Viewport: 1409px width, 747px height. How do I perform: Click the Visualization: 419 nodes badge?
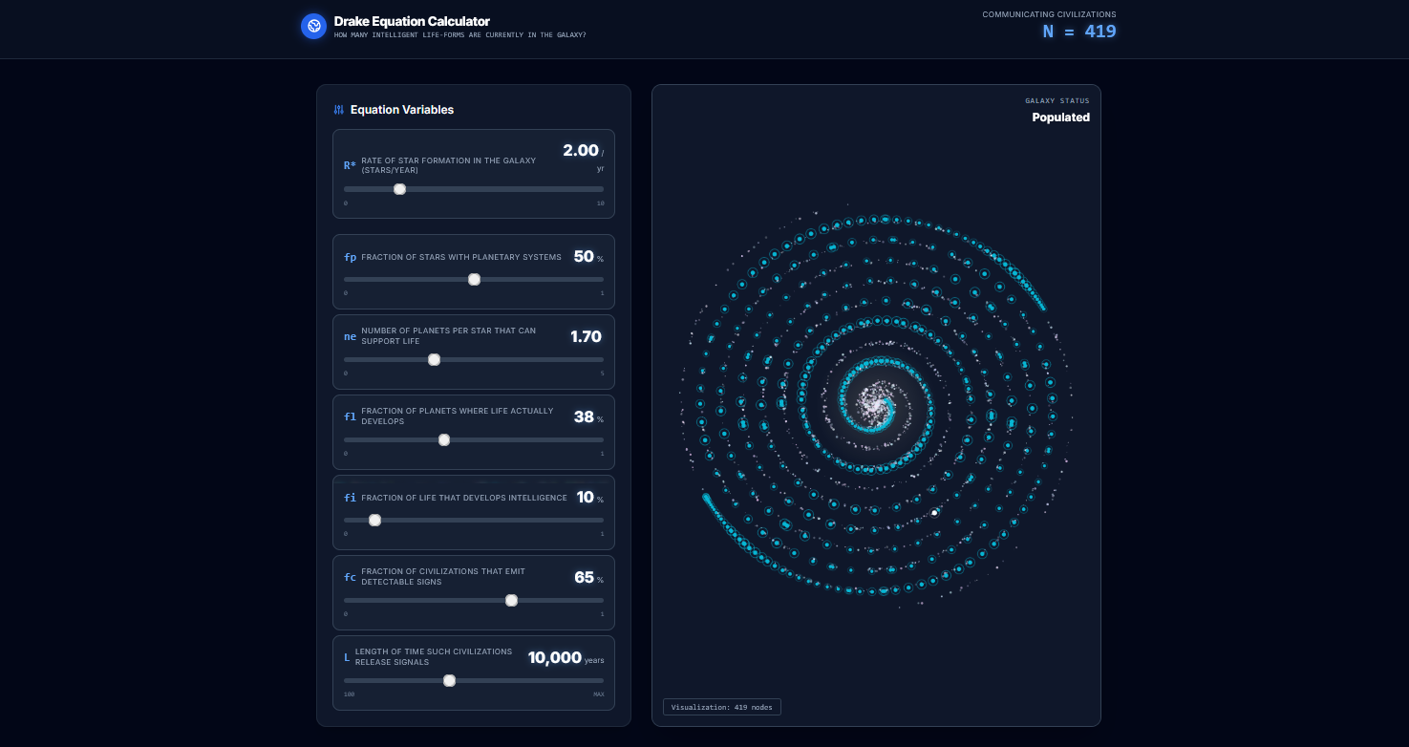coord(721,707)
